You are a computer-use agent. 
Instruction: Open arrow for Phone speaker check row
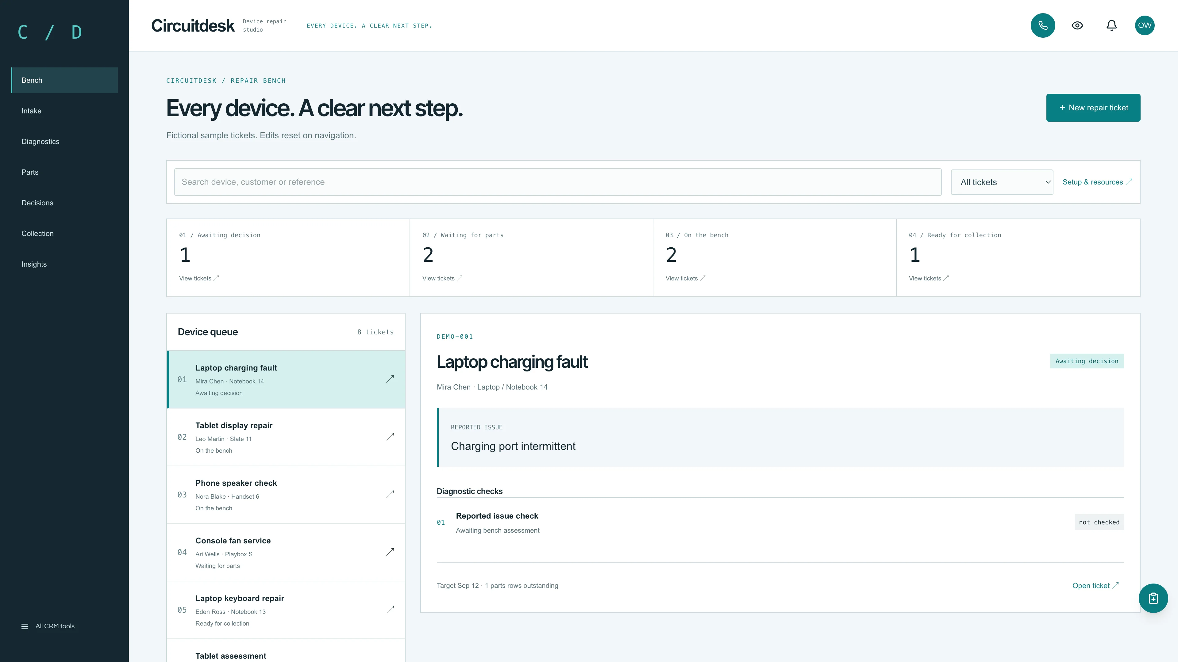[390, 494]
